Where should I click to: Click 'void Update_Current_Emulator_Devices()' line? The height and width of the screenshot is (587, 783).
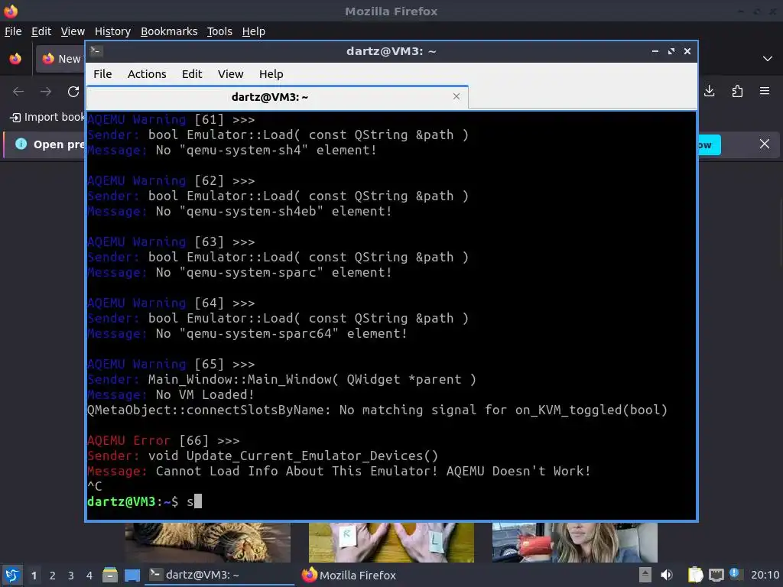(x=263, y=456)
